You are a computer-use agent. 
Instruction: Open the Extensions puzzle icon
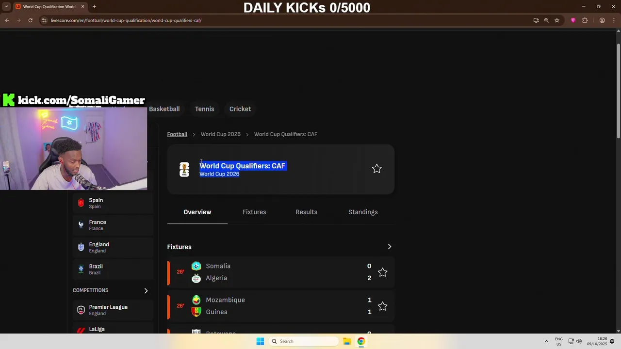(x=585, y=20)
